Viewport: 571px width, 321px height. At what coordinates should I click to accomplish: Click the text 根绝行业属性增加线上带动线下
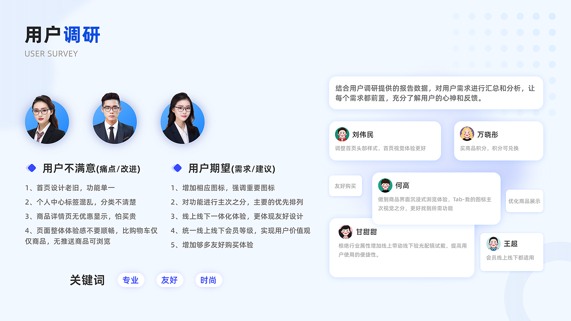403,250
